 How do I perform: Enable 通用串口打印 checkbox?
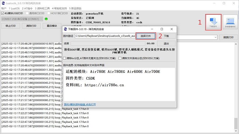[27, 13]
